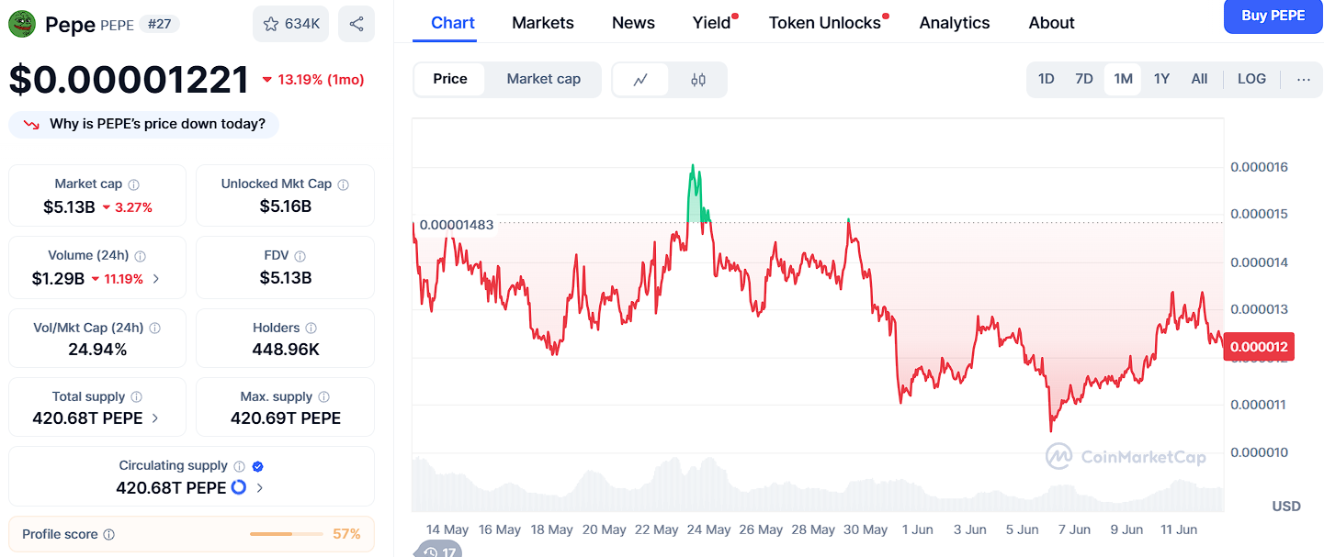This screenshot has width=1324, height=557.
Task: Switch to line chart view icon
Action: tap(641, 80)
